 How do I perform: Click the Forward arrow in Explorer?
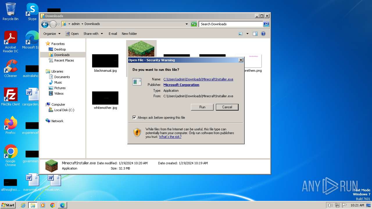point(53,24)
